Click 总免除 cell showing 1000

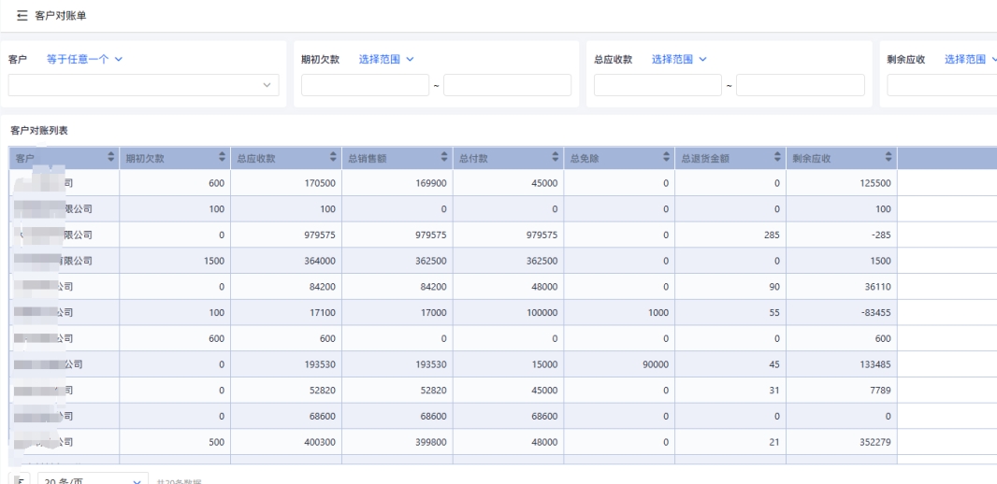[619, 312]
